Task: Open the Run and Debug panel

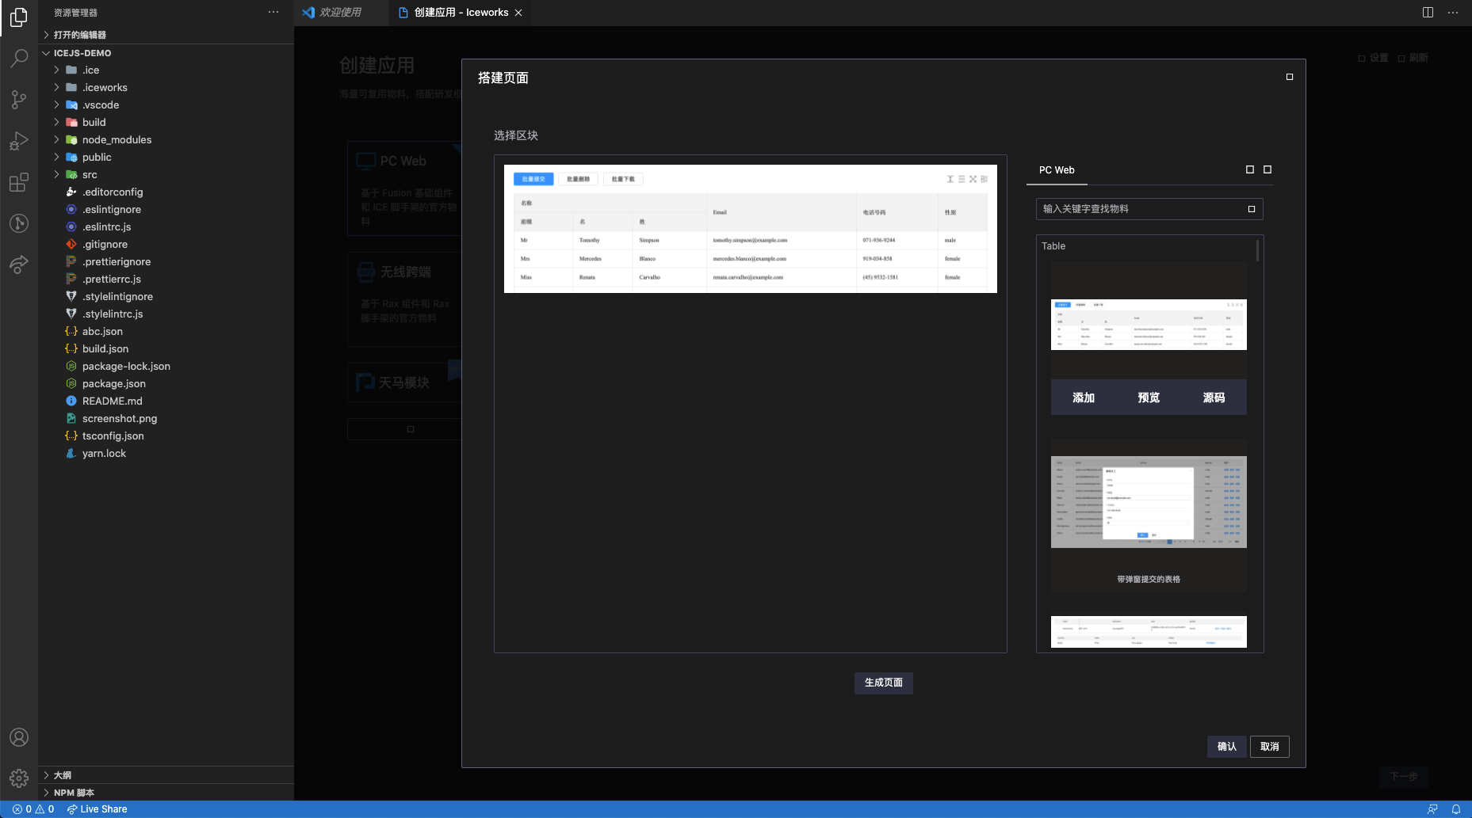Action: [19, 141]
